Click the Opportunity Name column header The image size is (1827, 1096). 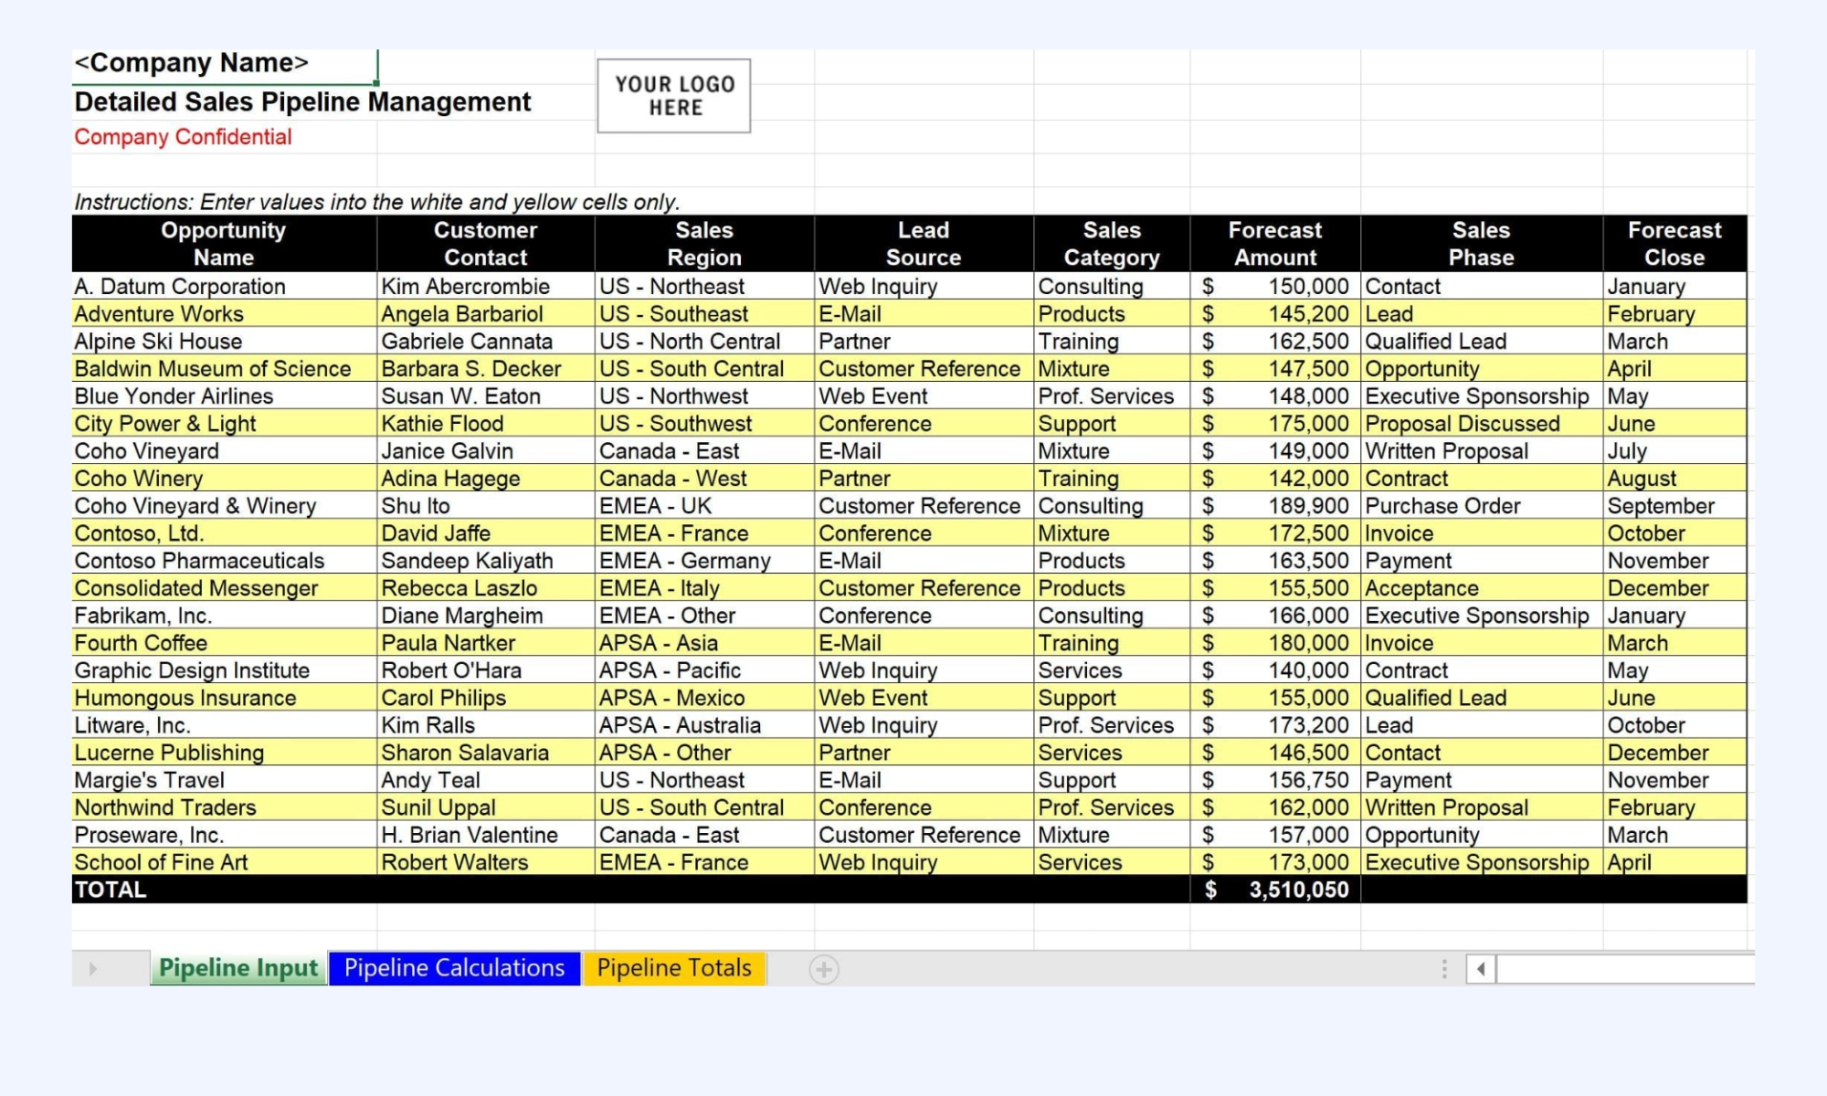(224, 244)
